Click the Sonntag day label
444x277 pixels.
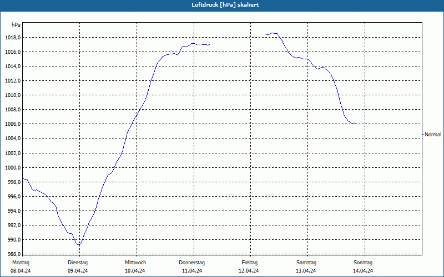363,263
